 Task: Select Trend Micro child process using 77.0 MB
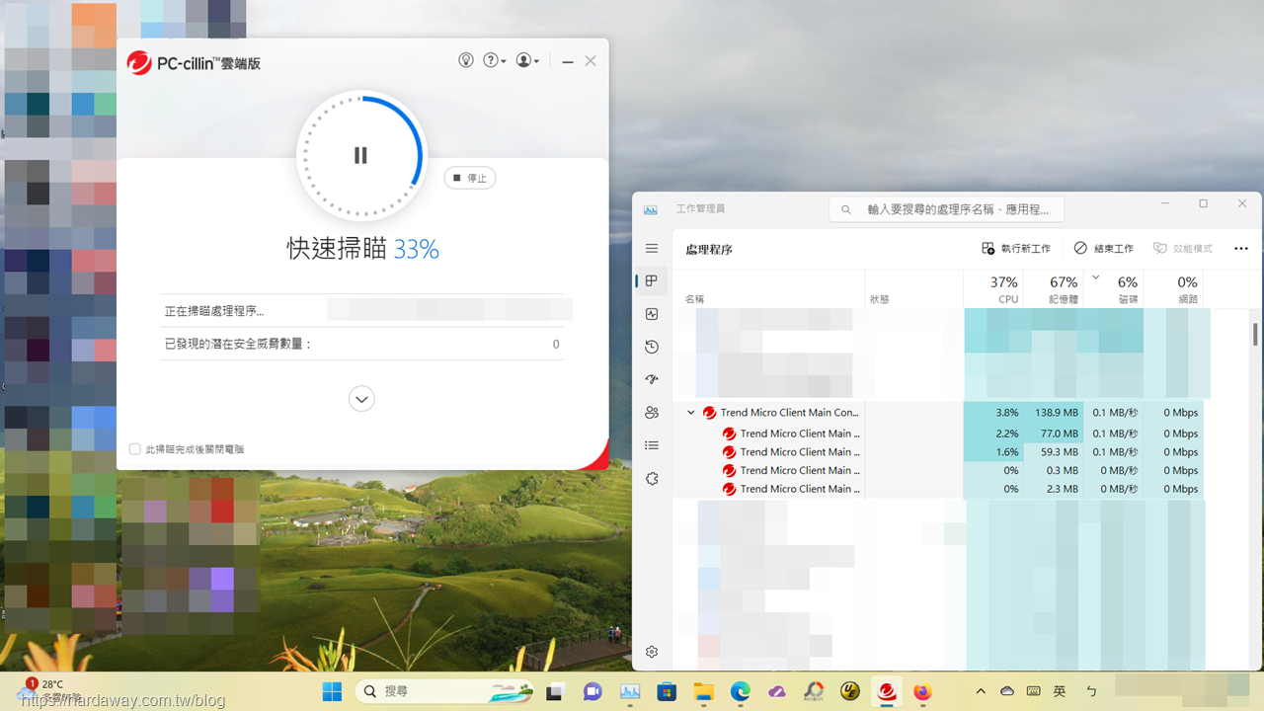pos(938,434)
